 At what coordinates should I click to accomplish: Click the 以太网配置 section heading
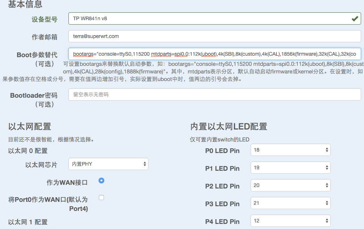click(29, 127)
